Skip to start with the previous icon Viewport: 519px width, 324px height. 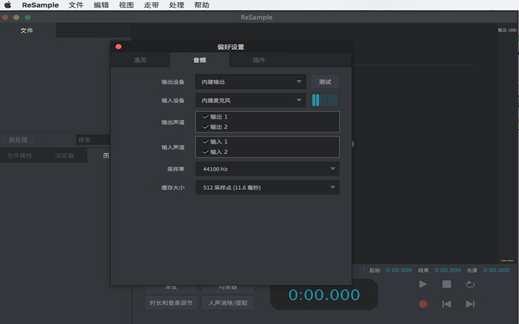click(446, 304)
